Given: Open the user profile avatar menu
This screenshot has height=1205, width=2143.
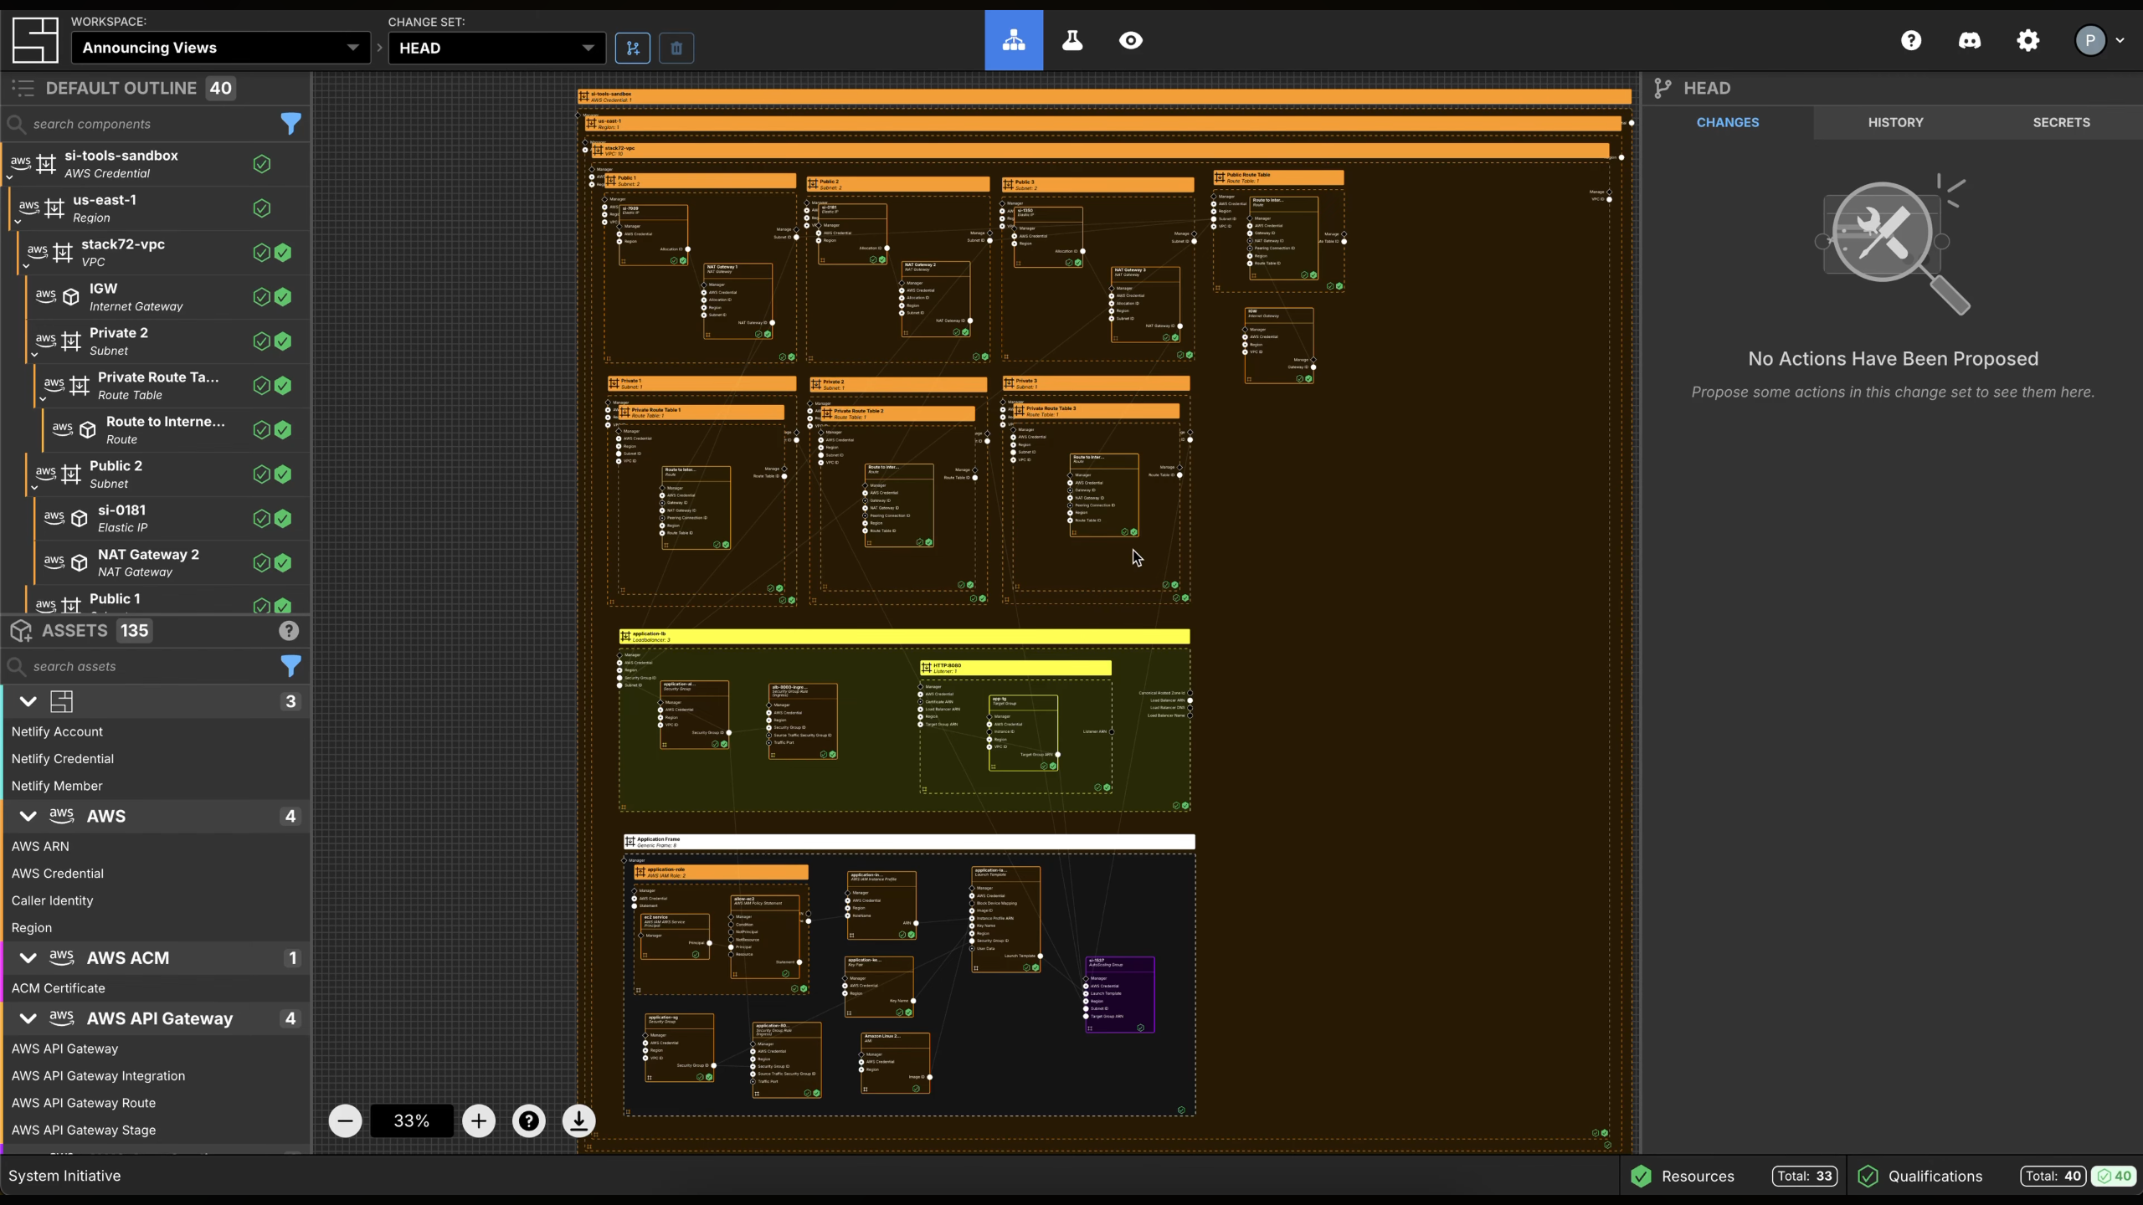Looking at the screenshot, I should point(2099,40).
